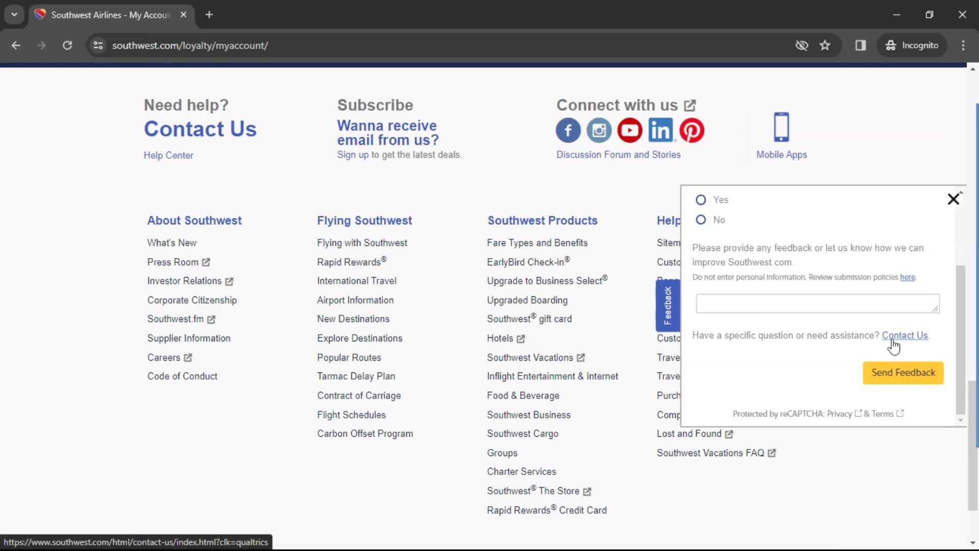Screen dimensions: 979x551
Task: Open Upgraded Boarding link
Action: pos(527,300)
